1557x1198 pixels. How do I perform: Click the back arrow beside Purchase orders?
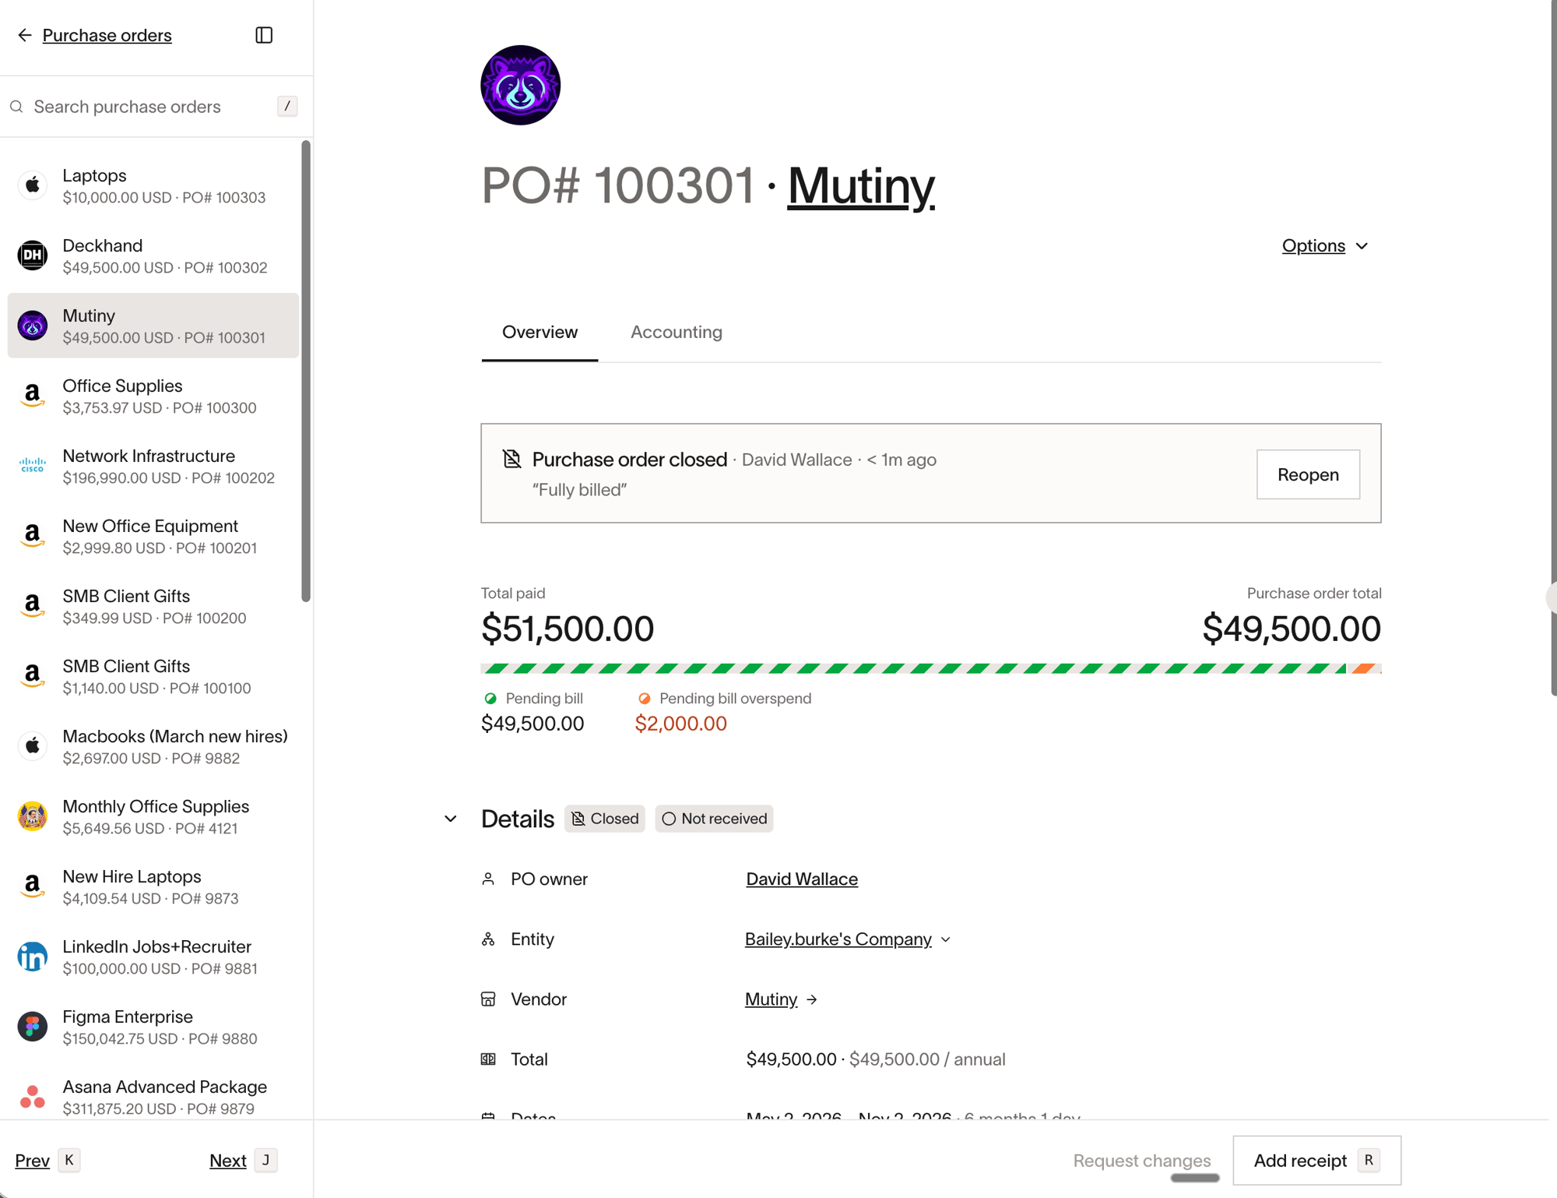pyautogui.click(x=25, y=35)
